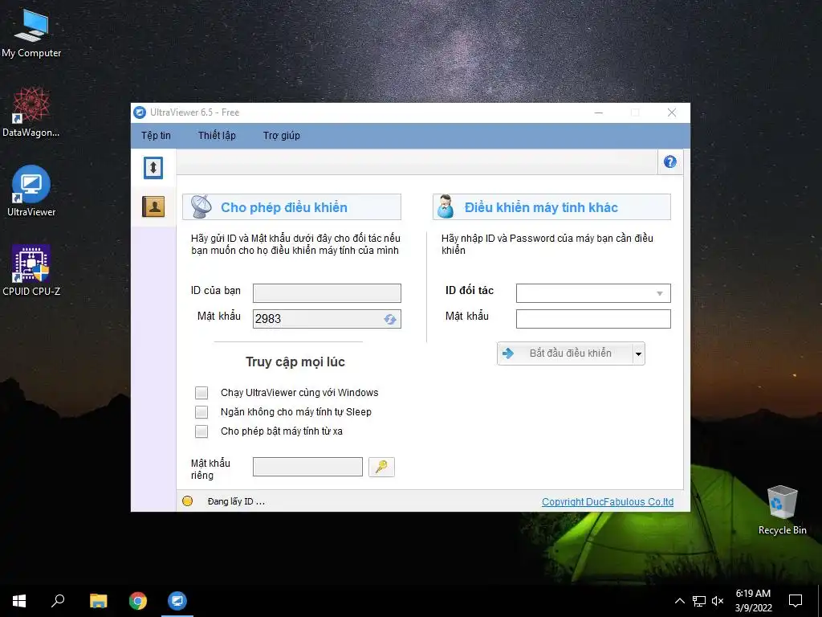This screenshot has width=822, height=617.
Task: Minimize the UltraViewer window
Action: (598, 112)
